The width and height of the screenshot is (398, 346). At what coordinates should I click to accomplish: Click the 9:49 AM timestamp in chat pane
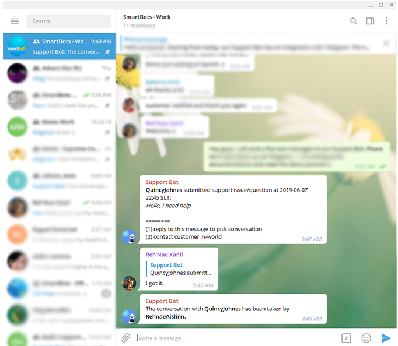[x=312, y=319]
